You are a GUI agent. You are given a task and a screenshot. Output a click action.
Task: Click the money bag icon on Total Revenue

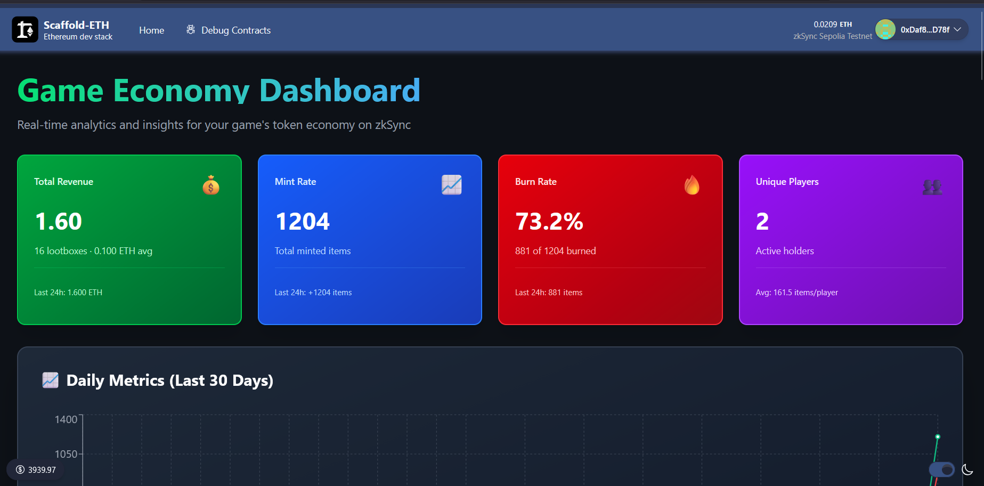coord(211,185)
